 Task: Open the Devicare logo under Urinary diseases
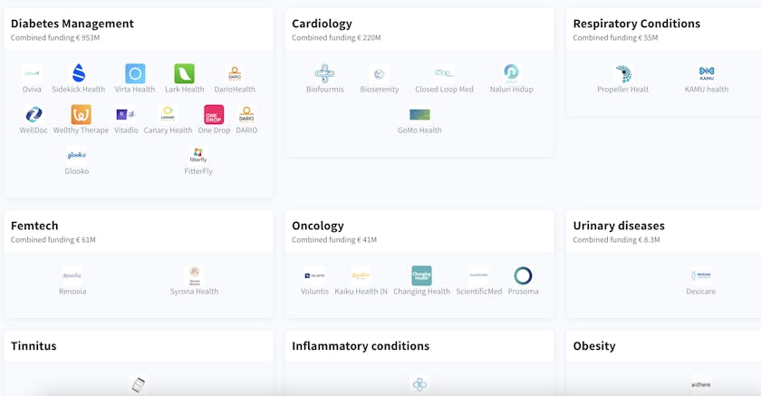click(x=701, y=275)
